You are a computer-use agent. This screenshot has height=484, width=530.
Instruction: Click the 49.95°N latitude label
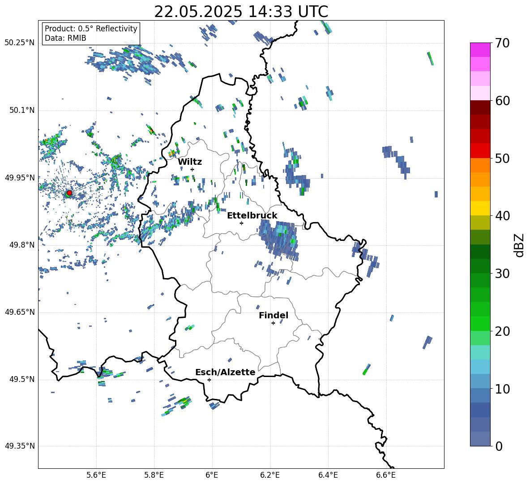[19, 178]
